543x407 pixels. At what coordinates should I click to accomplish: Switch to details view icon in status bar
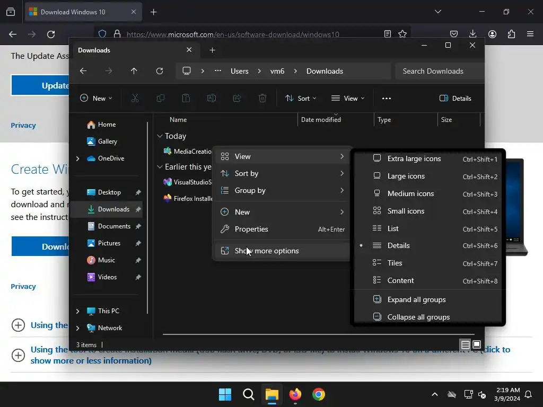466,344
